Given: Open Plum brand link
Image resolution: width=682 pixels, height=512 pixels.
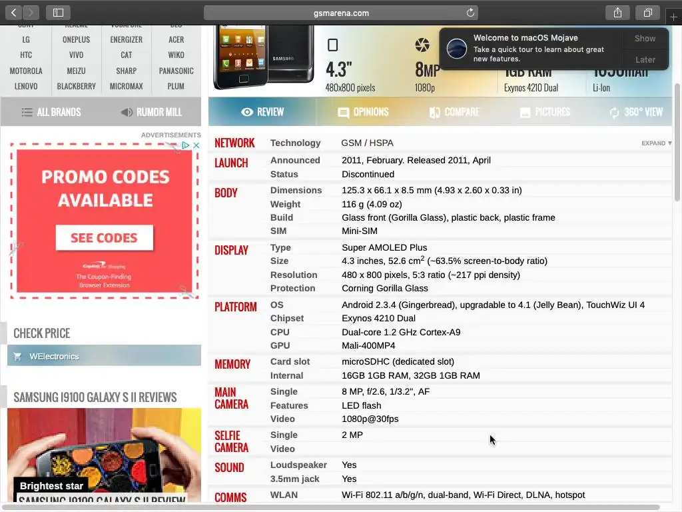Looking at the screenshot, I should point(176,86).
